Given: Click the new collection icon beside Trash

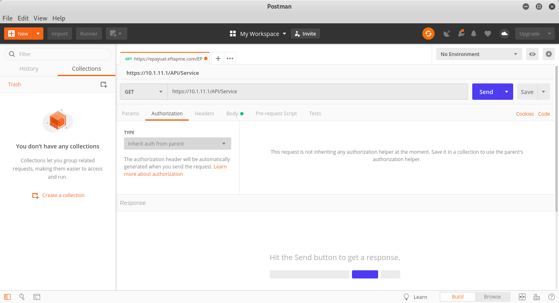Looking at the screenshot, I should [x=104, y=85].
